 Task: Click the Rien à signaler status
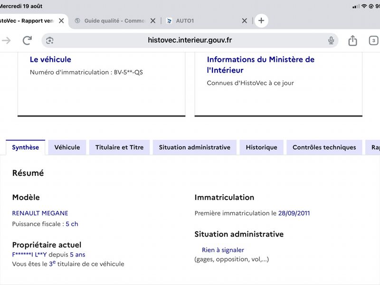[x=223, y=250]
